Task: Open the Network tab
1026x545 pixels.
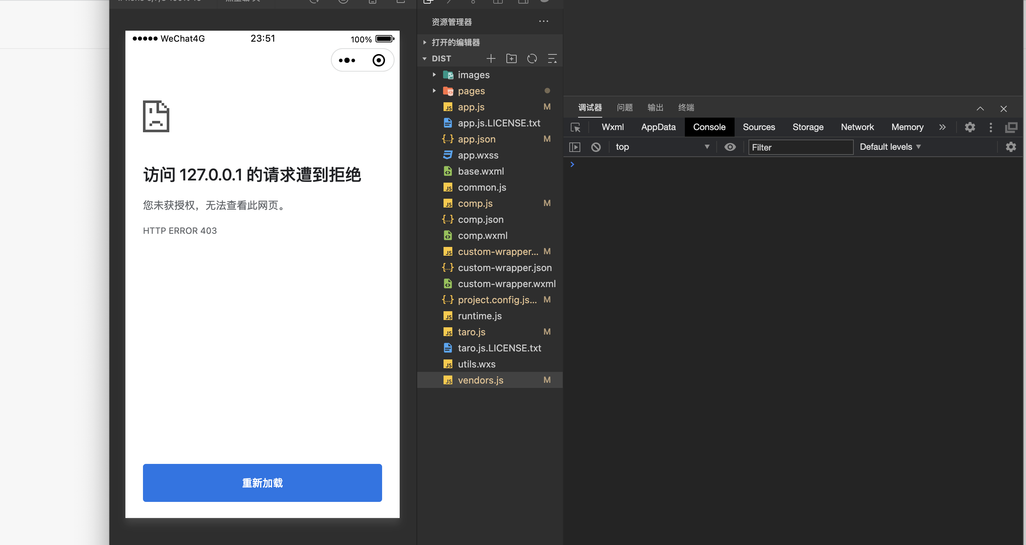Action: pyautogui.click(x=857, y=127)
